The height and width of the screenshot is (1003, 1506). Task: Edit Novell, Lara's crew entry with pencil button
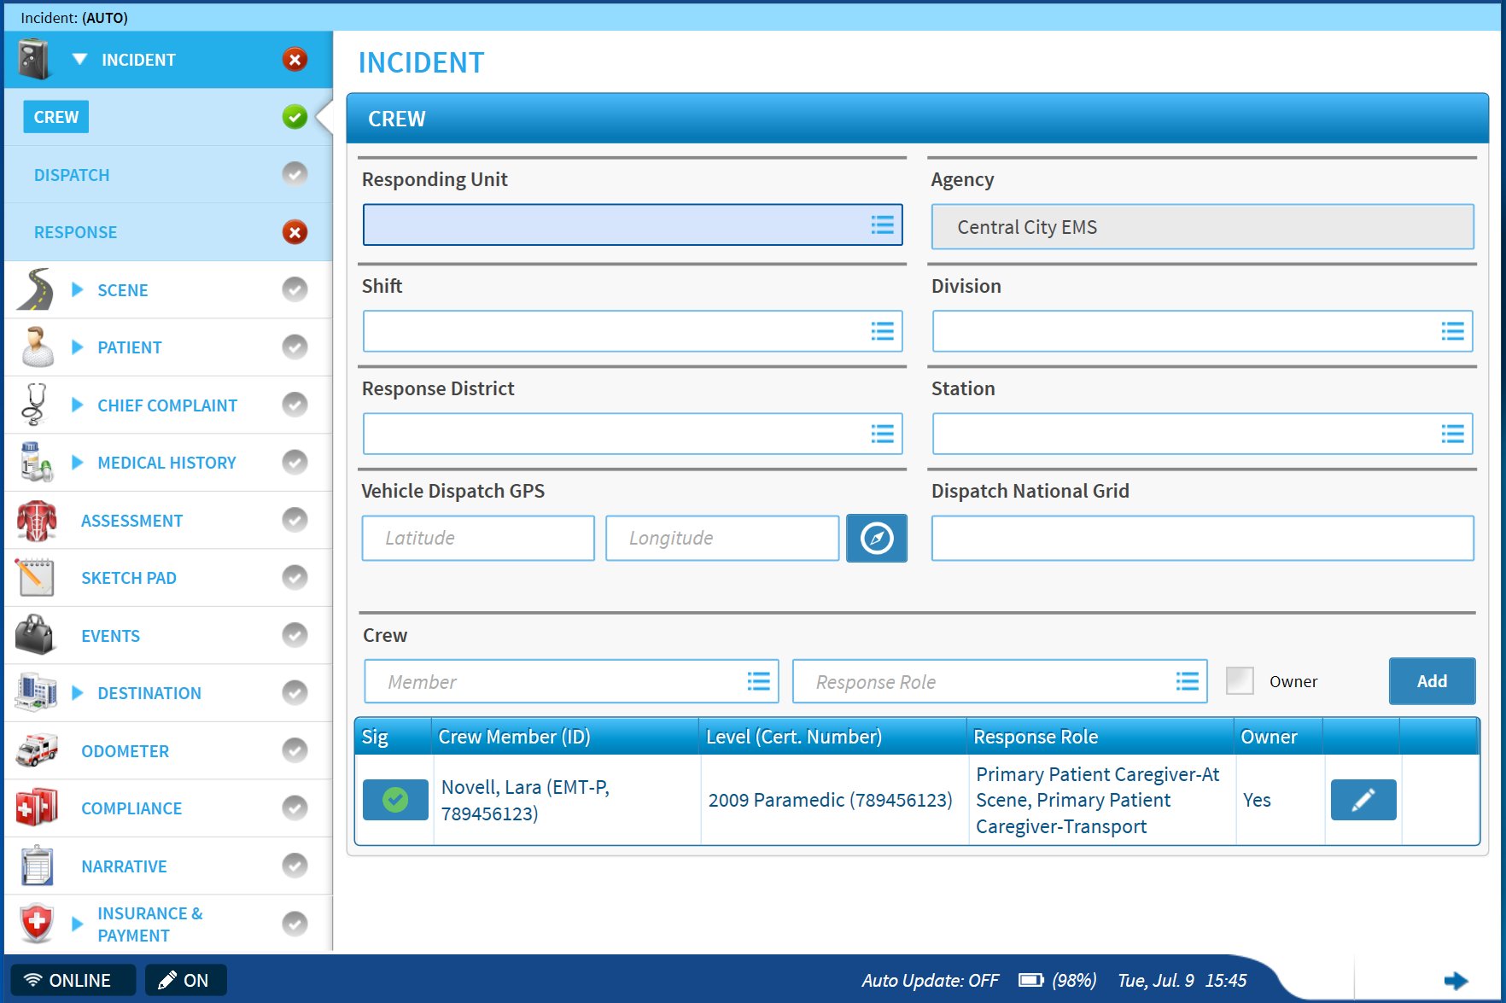[x=1363, y=800]
